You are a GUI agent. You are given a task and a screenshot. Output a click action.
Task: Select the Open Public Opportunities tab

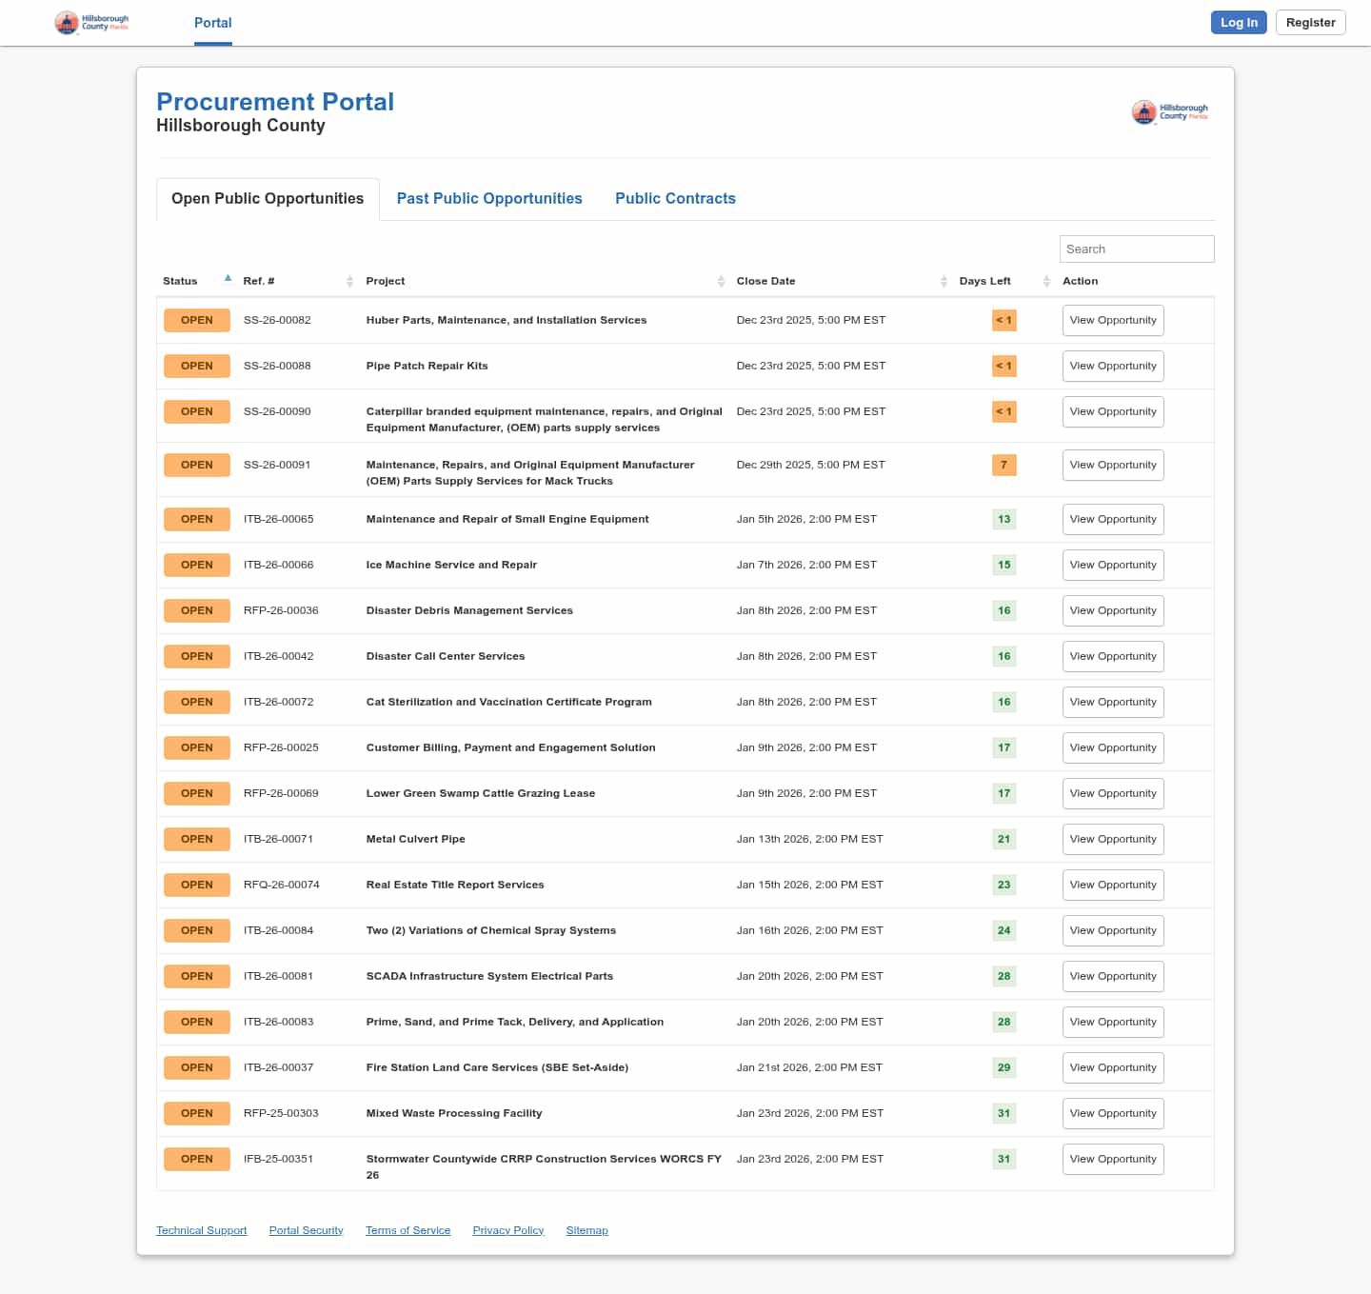click(x=268, y=199)
